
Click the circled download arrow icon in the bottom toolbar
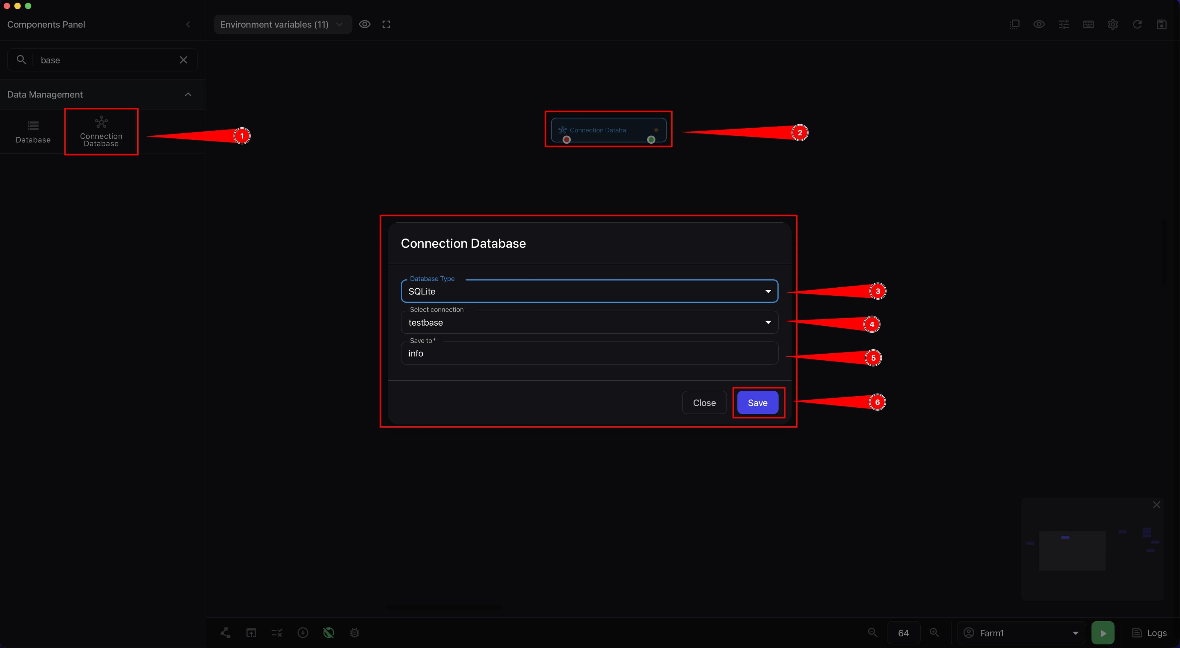pos(303,633)
